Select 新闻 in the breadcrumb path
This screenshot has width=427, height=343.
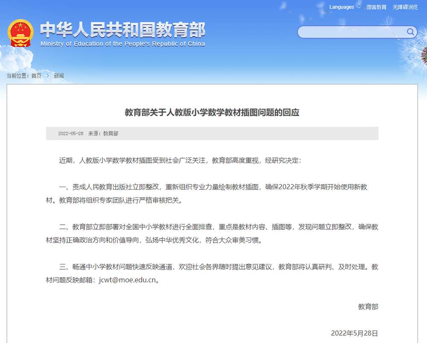point(58,76)
